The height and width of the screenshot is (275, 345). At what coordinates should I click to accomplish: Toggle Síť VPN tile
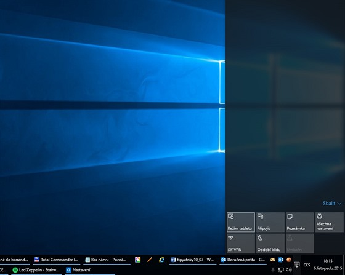pyautogui.click(x=241, y=244)
